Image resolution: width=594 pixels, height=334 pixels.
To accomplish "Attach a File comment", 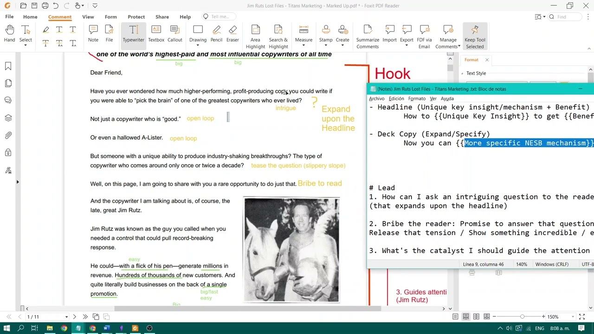I will (109, 34).
